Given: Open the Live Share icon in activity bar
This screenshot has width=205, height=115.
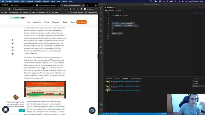Looking at the screenshot, I should coord(101,42).
